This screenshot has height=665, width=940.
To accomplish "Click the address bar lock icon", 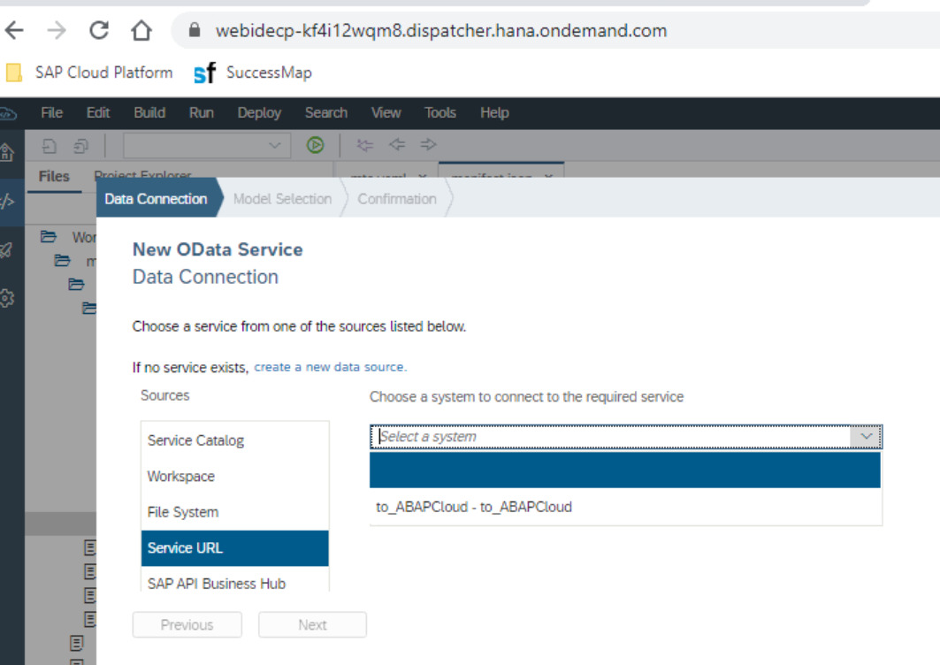I will pyautogui.click(x=195, y=30).
